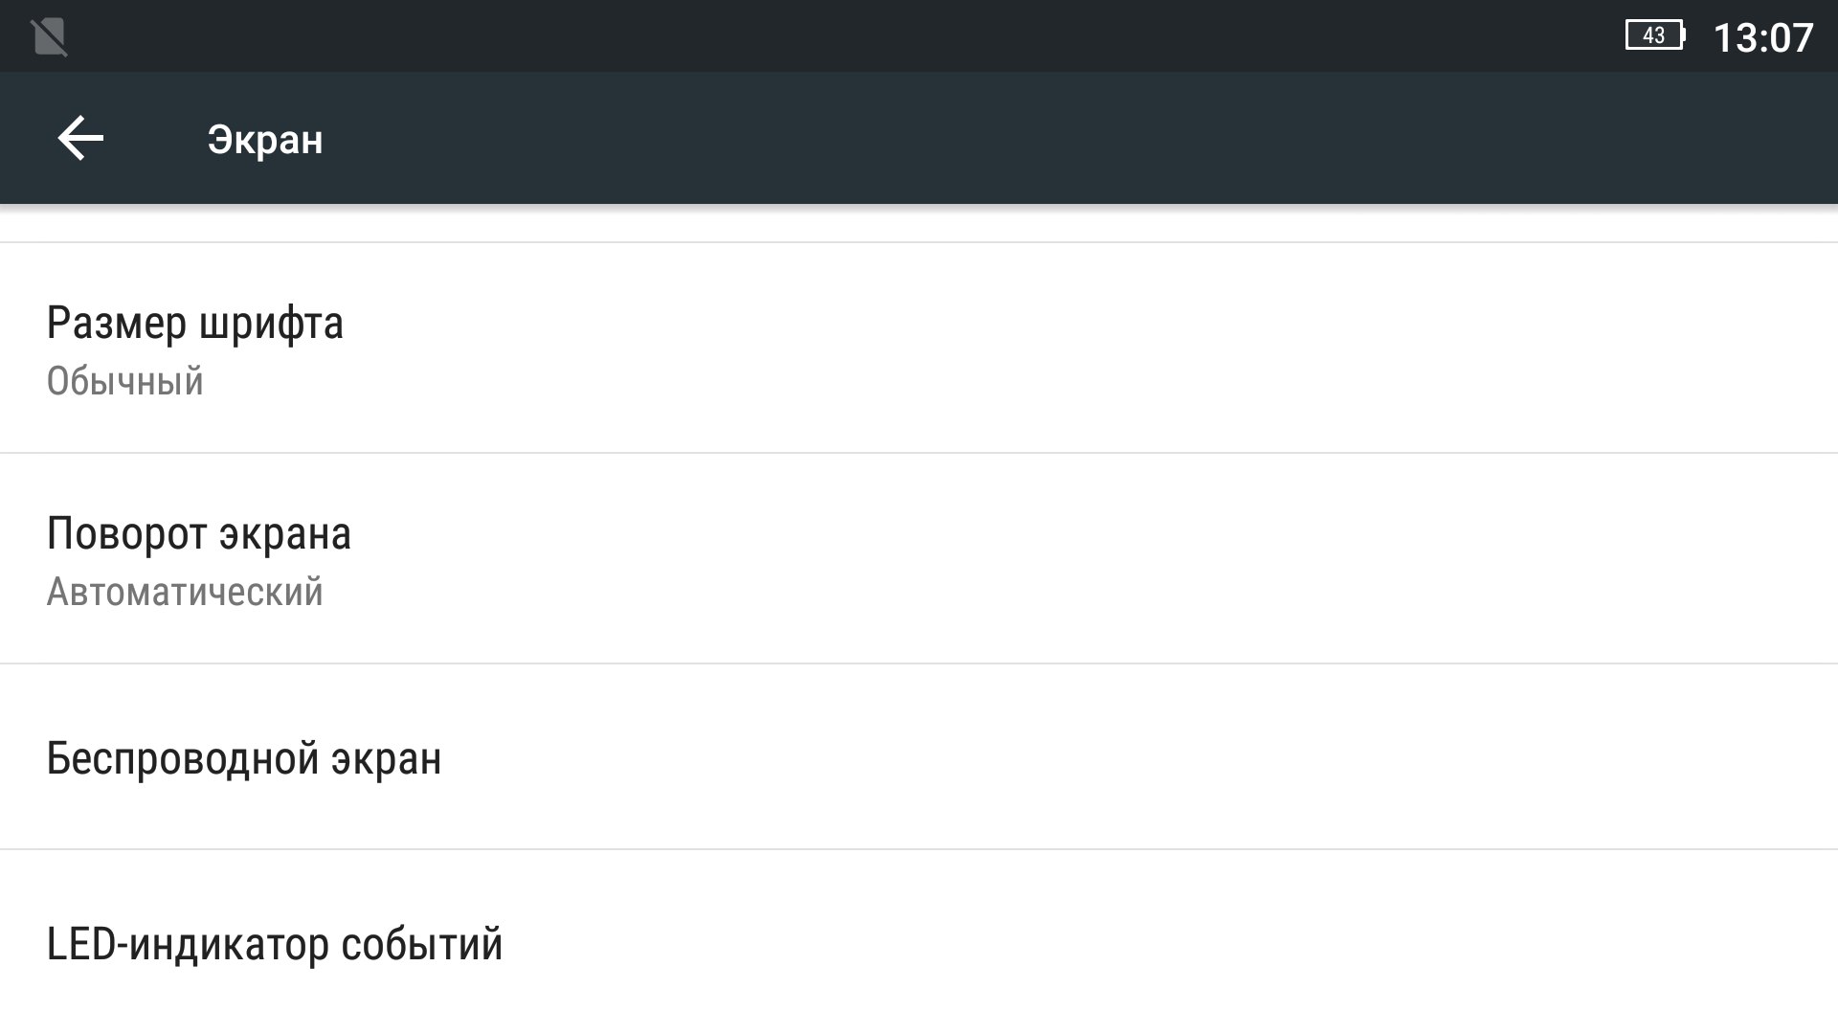Tap the battery indicator showing 43

(1655, 36)
